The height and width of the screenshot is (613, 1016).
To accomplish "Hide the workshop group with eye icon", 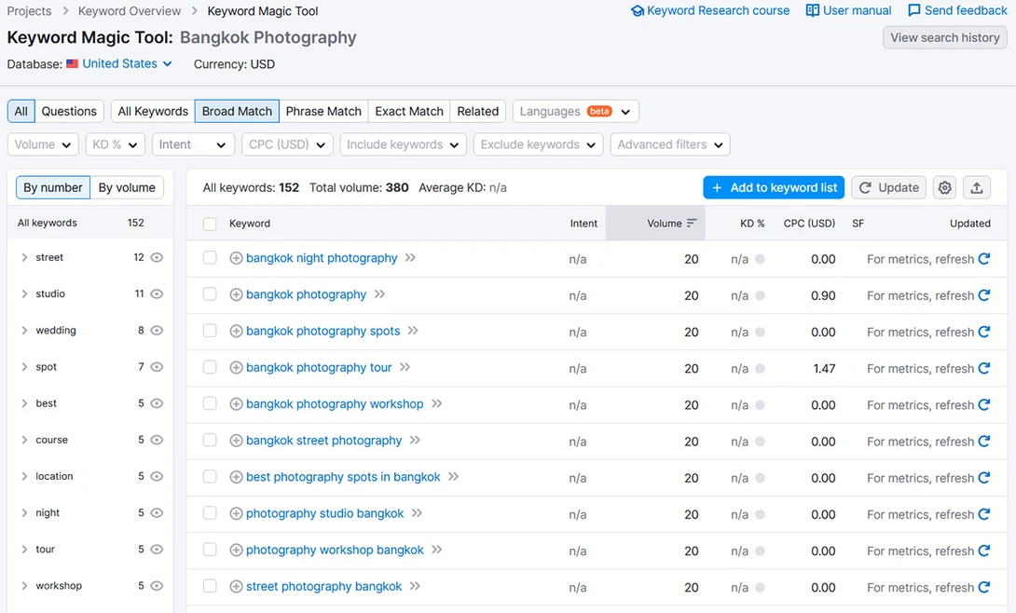I will coord(157,586).
